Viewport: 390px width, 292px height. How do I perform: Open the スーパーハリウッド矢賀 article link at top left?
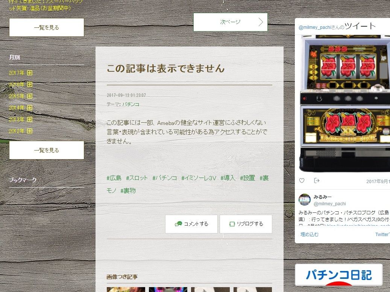(x=46, y=5)
